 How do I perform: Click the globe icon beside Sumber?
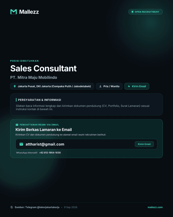[12, 207]
